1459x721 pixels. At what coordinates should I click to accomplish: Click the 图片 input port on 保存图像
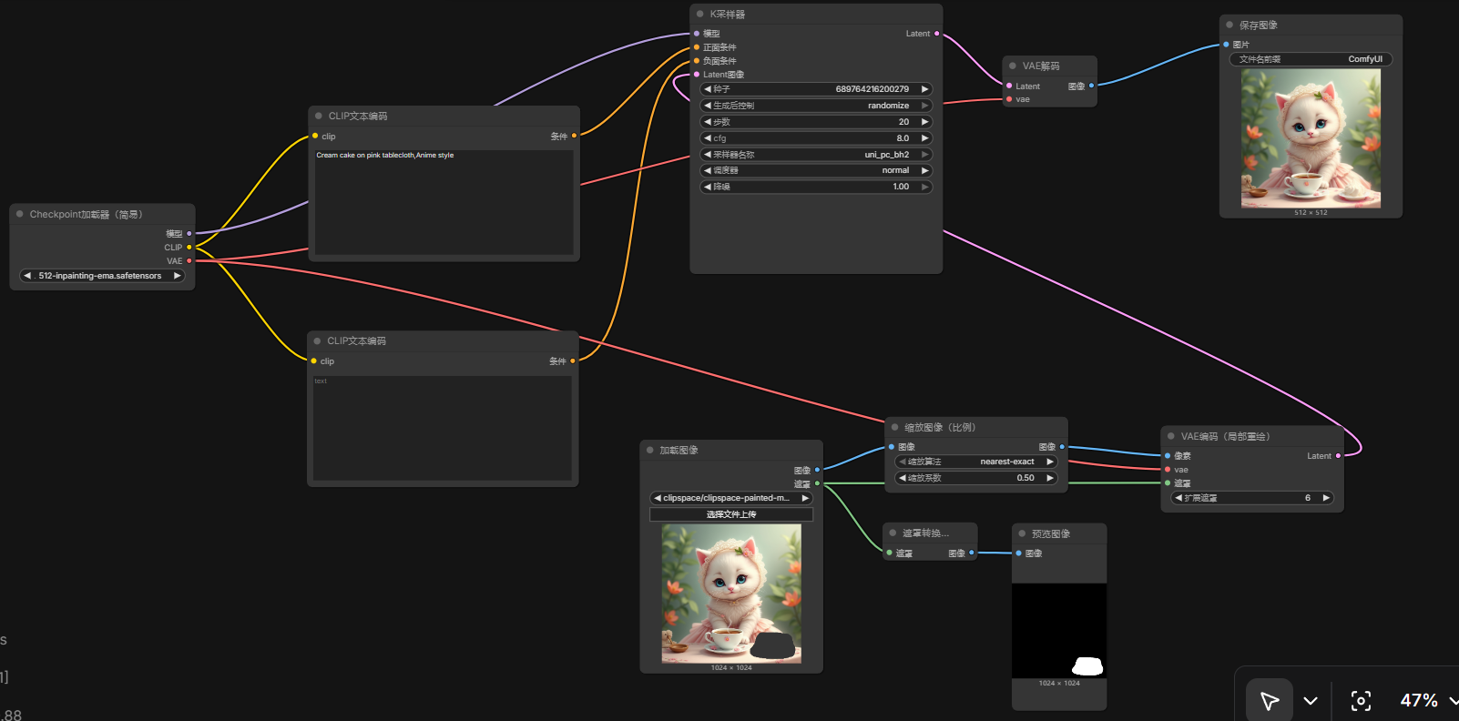coord(1226,45)
